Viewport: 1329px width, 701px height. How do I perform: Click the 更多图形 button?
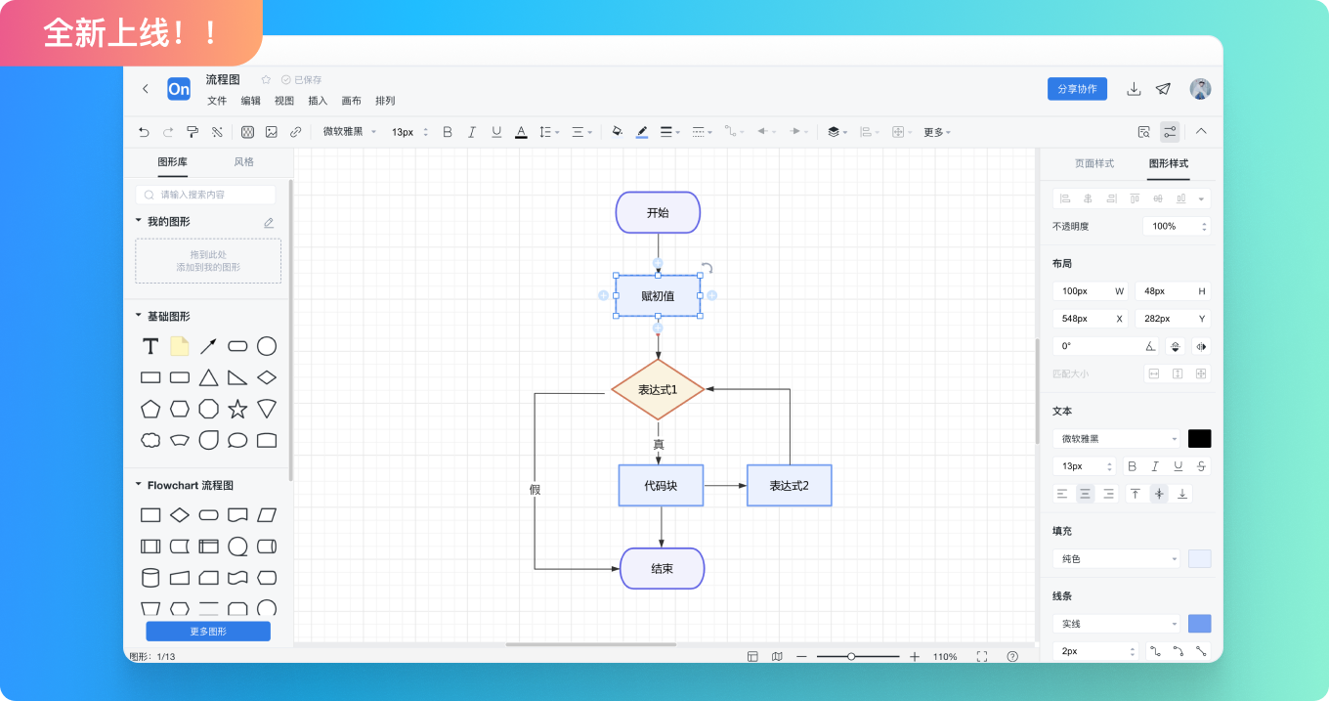(208, 632)
